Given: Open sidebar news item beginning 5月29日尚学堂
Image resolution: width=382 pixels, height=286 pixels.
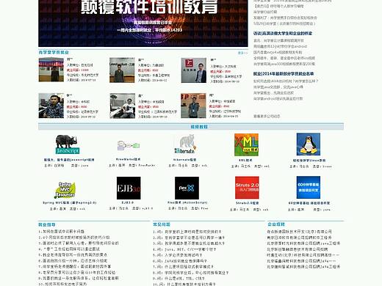Looking at the screenshot, I should [x=284, y=23].
